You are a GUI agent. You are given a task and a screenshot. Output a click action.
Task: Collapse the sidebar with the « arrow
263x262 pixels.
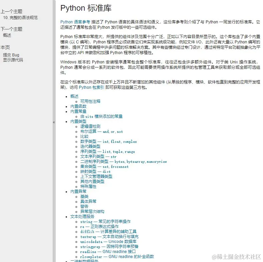(x=54, y=122)
